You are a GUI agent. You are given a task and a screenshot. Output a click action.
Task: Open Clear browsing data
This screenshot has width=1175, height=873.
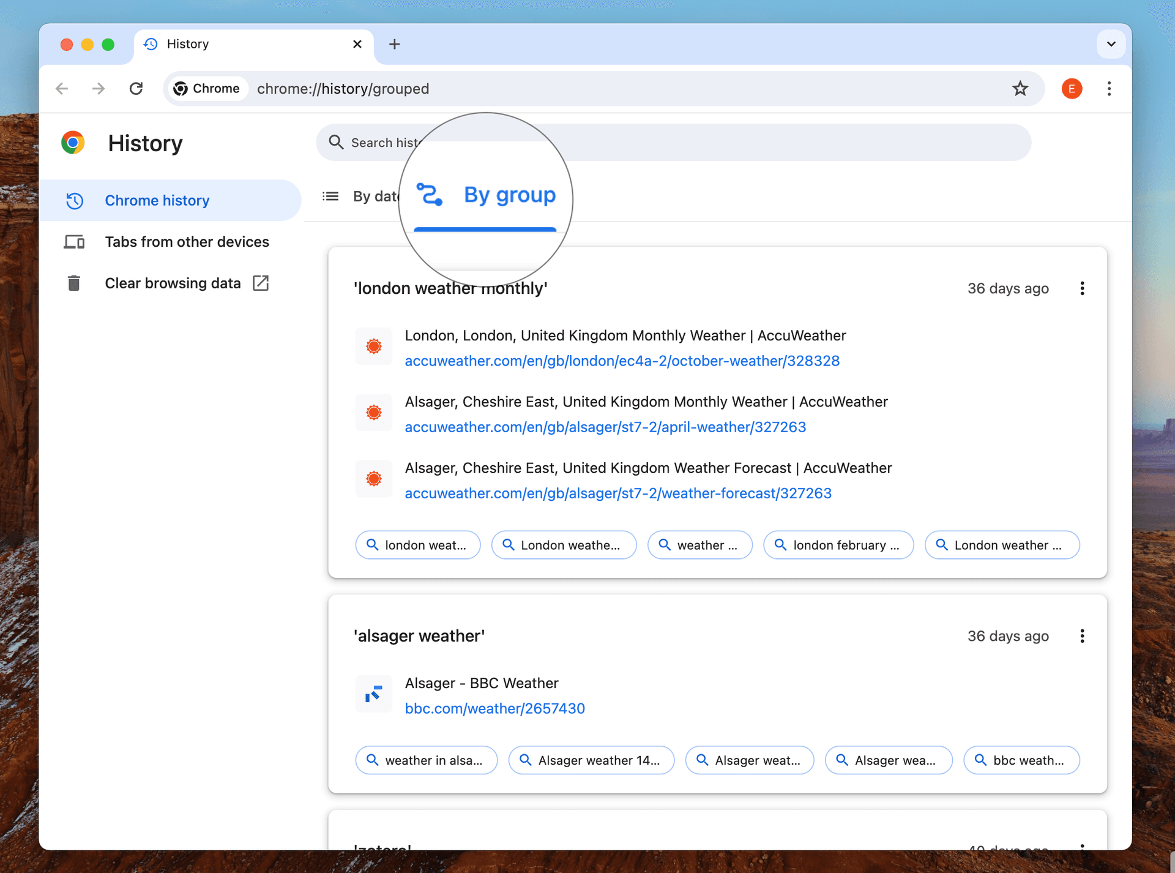pos(173,283)
